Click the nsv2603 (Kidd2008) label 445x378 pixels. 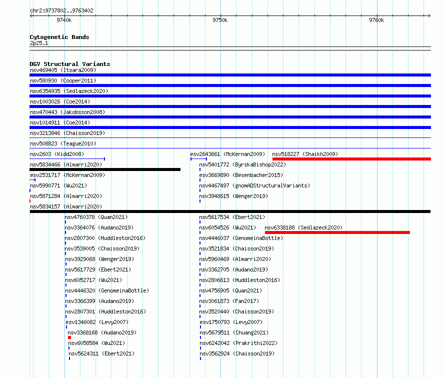57,154
